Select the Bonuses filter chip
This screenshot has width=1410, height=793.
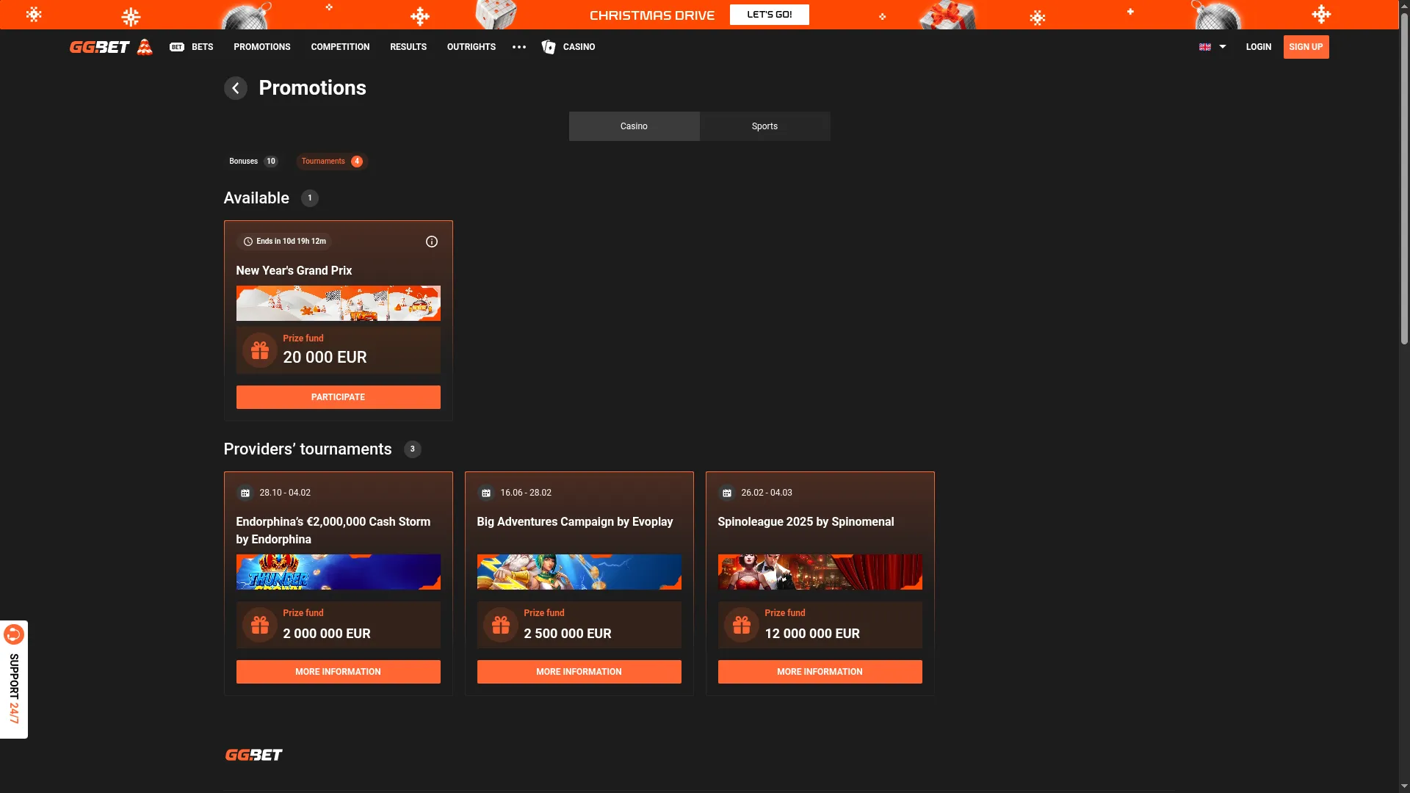click(x=253, y=161)
